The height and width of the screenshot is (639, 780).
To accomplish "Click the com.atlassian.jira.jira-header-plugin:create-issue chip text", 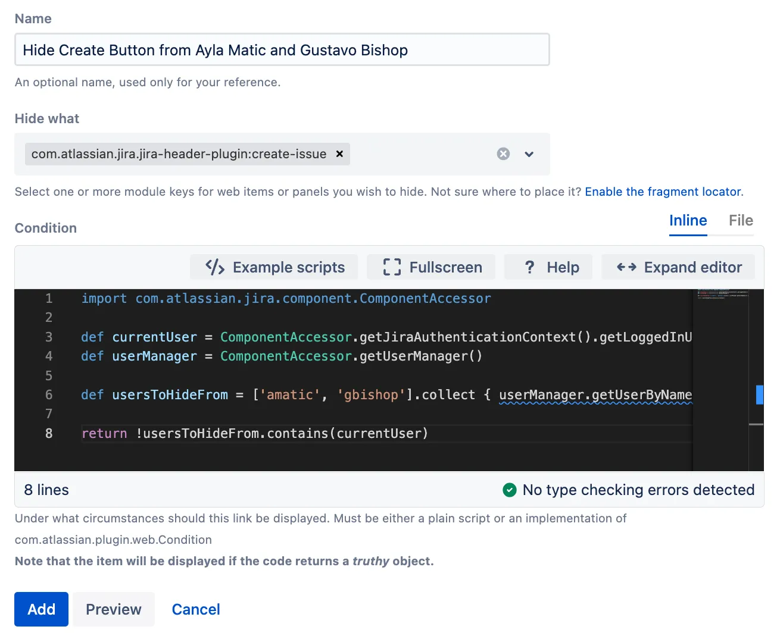I will tap(179, 154).
